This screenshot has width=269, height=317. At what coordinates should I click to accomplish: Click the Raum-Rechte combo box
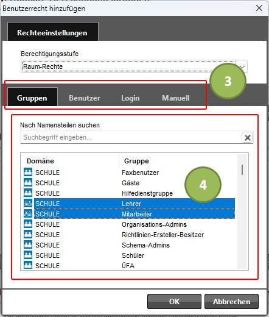134,66
